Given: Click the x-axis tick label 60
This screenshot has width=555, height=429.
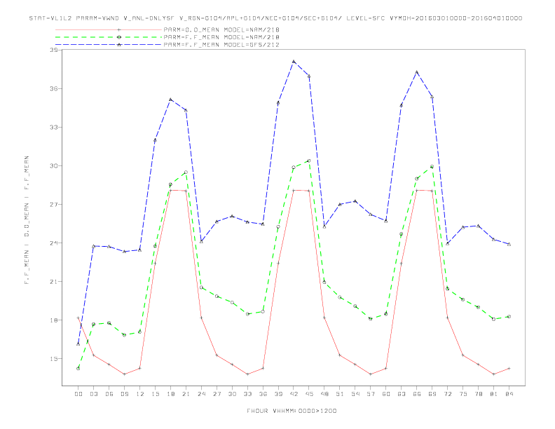Looking at the screenshot, I should (x=386, y=394).
